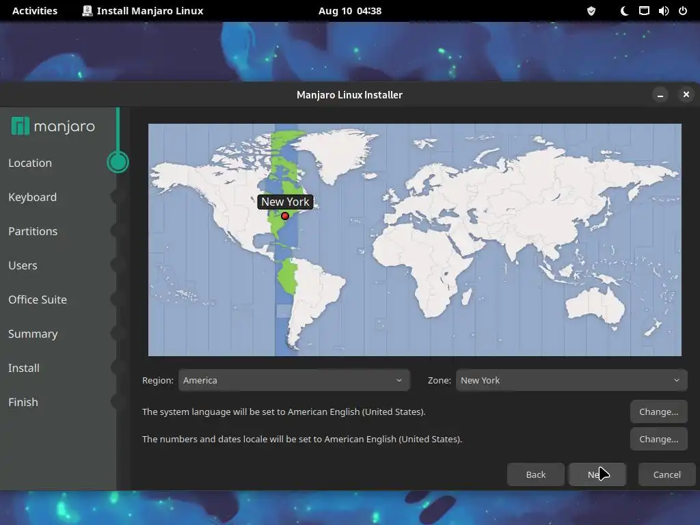Select the Users step in sidebar
The image size is (700, 525).
click(23, 266)
